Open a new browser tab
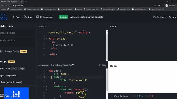This screenshot has height=99, width=177. 26,2
